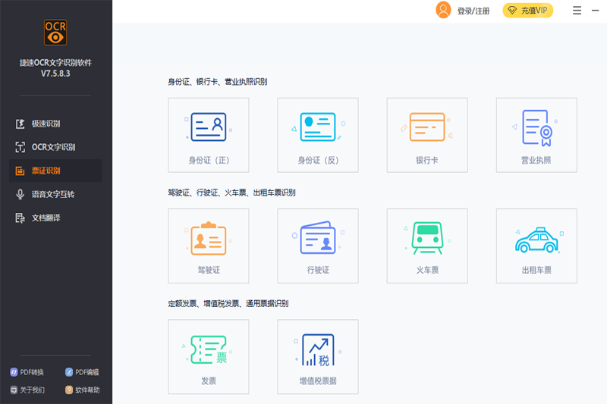Open the 增值税票据 VAT invoice tile
Viewport: 607px width, 404px height.
(318, 356)
